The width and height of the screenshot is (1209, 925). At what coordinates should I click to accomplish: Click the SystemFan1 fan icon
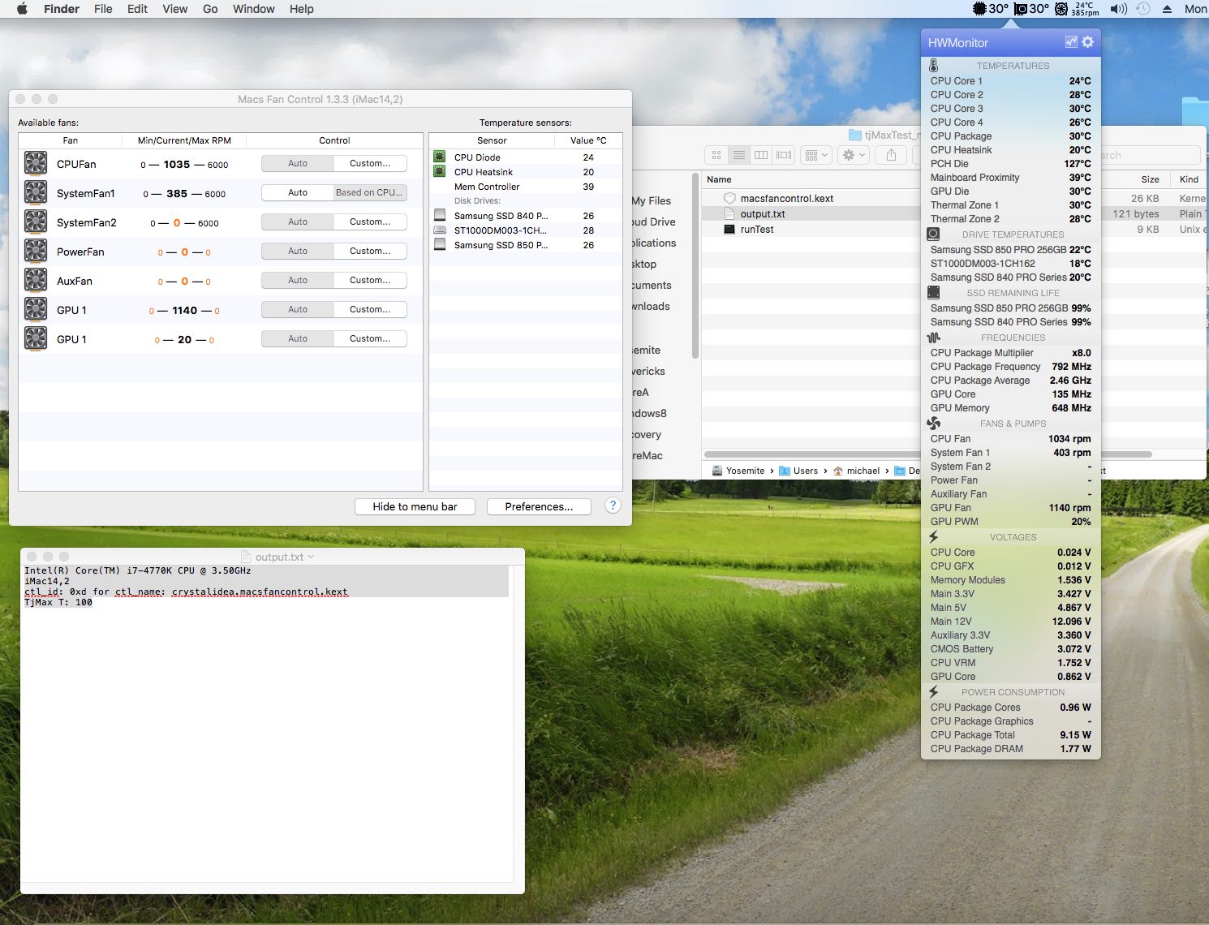[35, 192]
